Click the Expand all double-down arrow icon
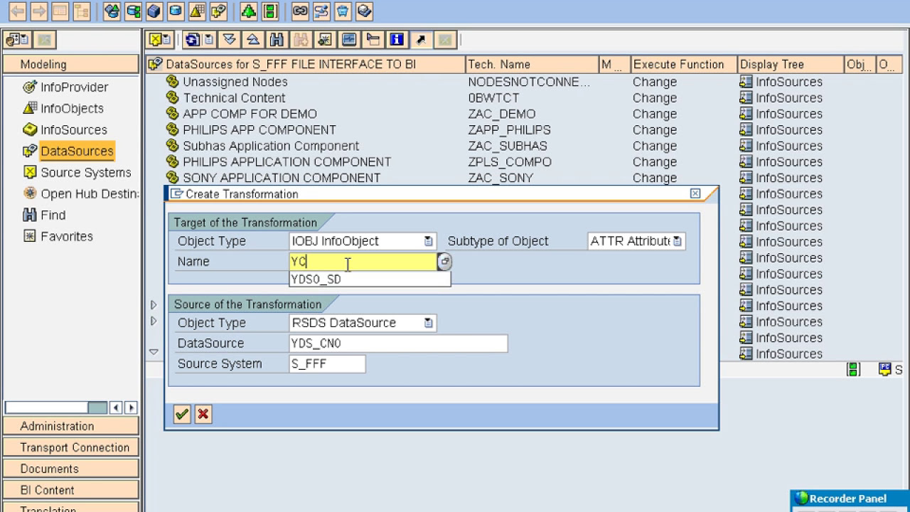 click(x=229, y=40)
